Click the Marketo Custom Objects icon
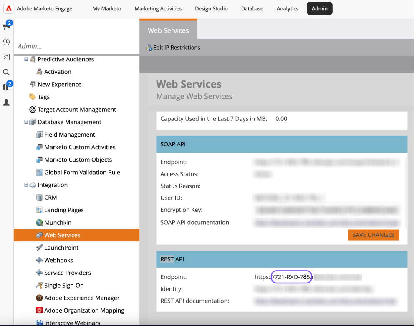This screenshot has height=326, width=414. [39, 160]
